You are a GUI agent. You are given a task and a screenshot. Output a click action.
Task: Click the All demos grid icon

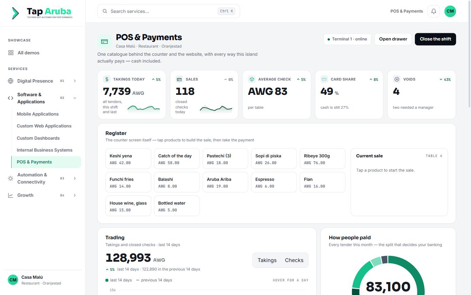[11, 53]
